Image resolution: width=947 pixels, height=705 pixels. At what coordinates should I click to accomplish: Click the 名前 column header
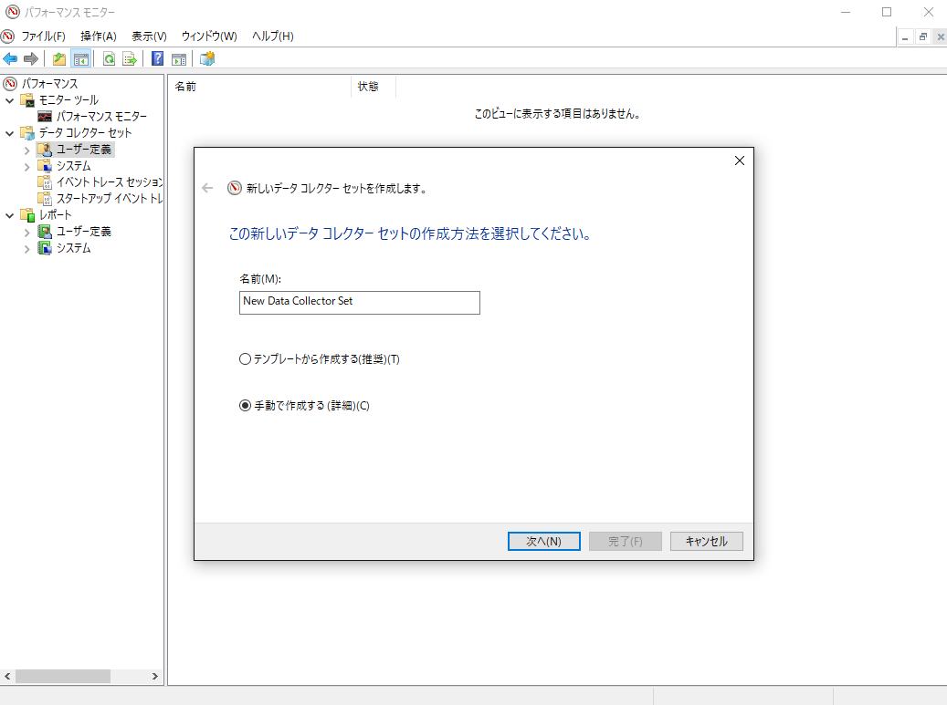click(259, 87)
